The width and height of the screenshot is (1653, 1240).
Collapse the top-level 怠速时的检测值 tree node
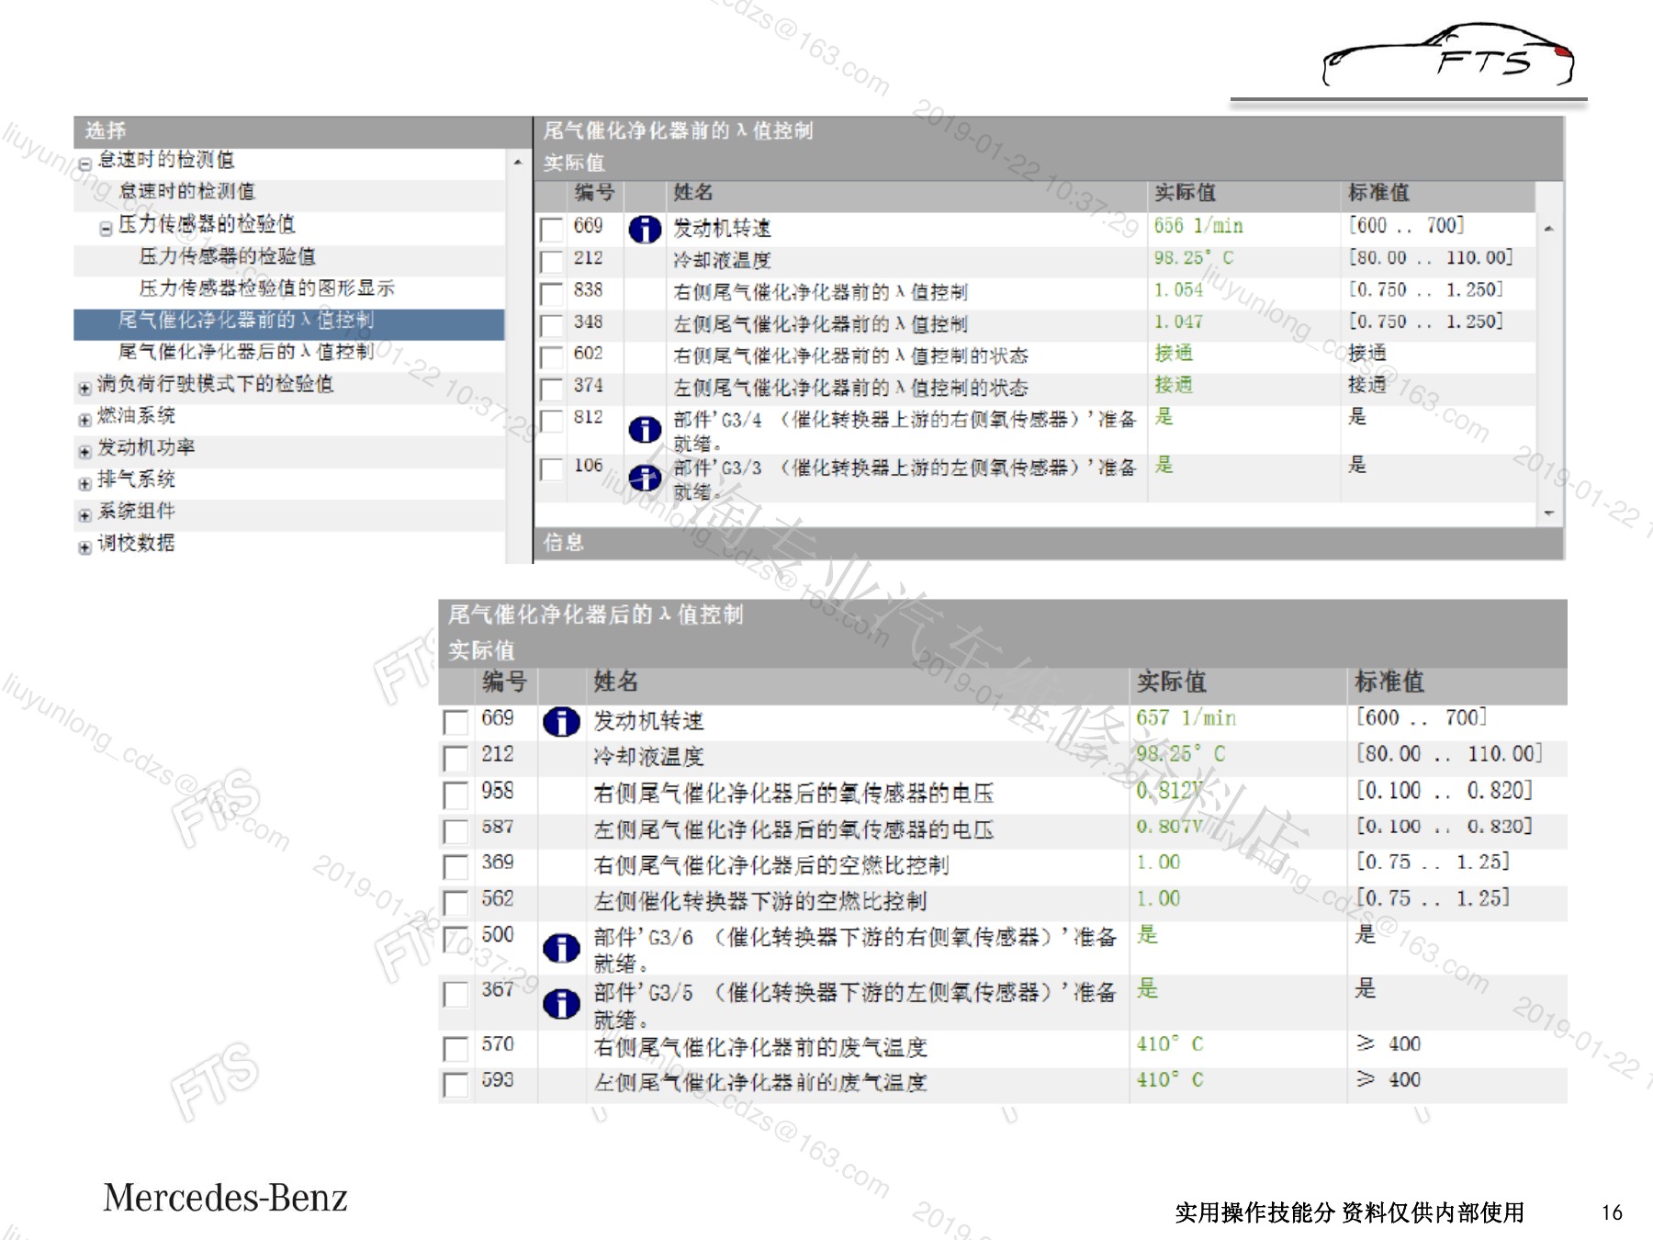[x=84, y=164]
